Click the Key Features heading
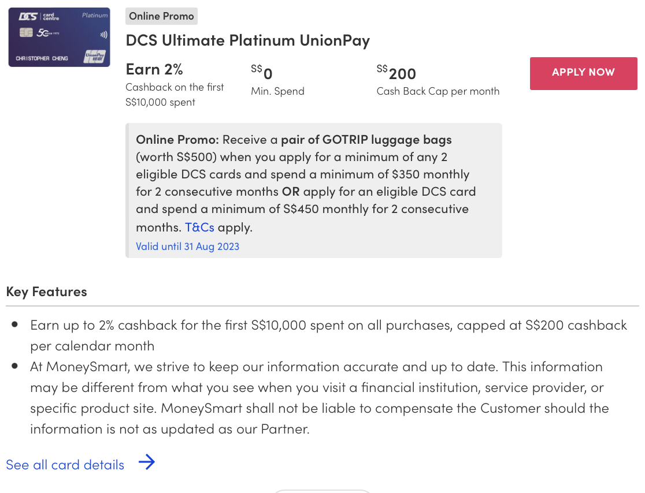This screenshot has width=645, height=493. (x=46, y=292)
